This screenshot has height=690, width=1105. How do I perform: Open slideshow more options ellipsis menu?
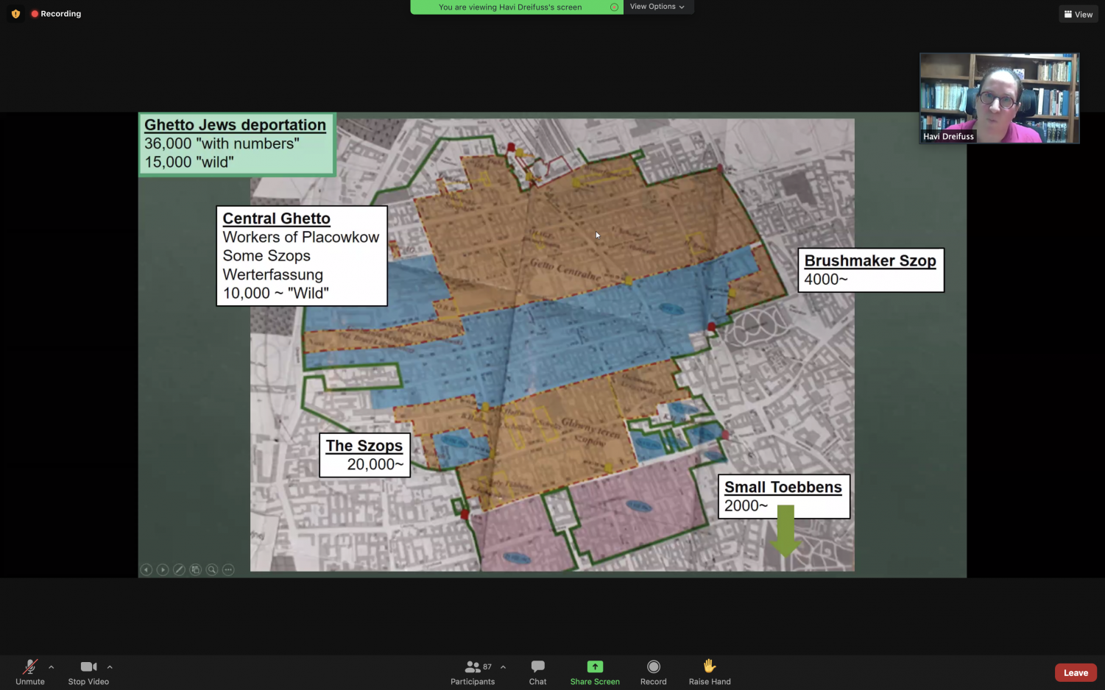pos(228,569)
